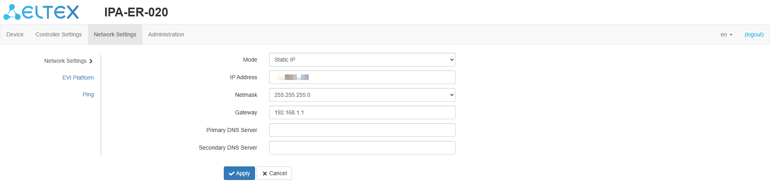This screenshot has width=770, height=184.
Task: Click the logout link
Action: (754, 34)
